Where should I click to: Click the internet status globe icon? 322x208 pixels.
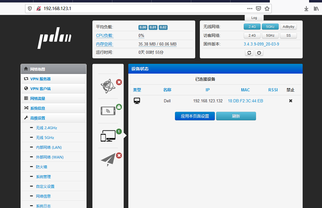[108, 86]
